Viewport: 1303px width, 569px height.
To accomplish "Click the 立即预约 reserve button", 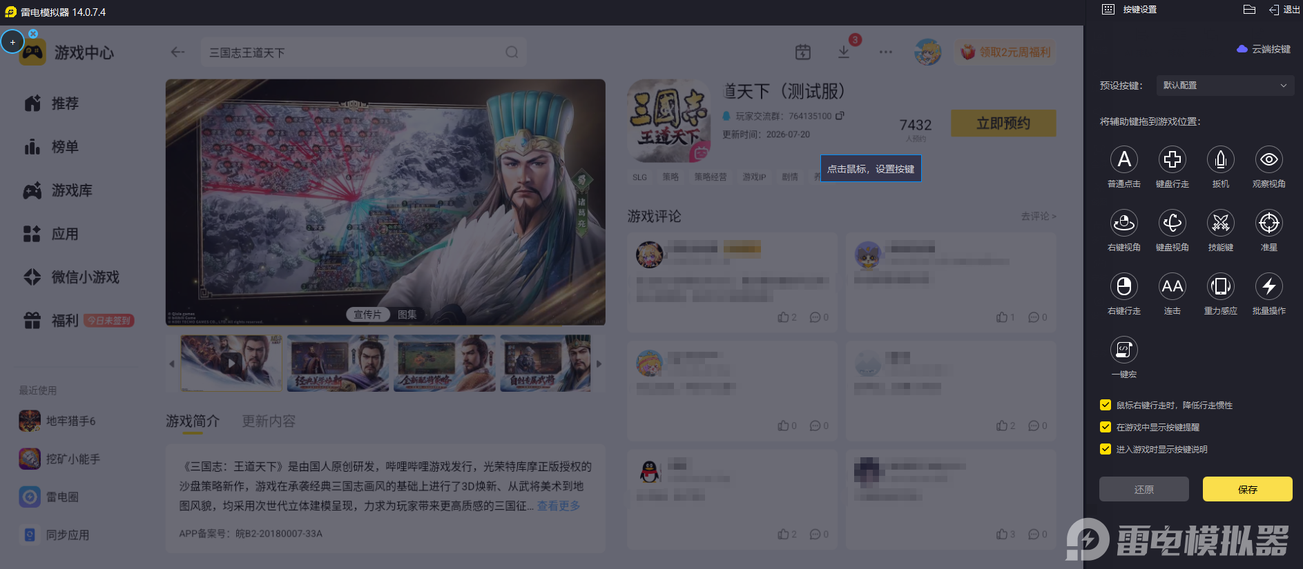I will [1003, 123].
